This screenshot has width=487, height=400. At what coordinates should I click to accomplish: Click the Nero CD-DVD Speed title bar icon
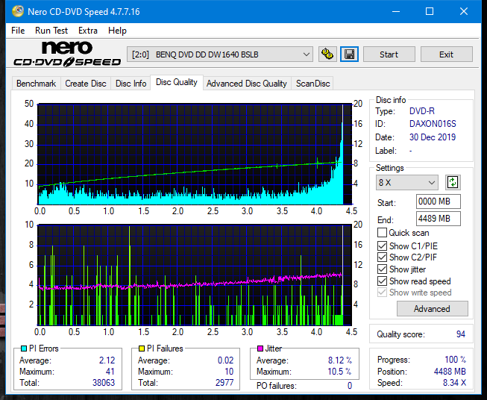(17, 11)
